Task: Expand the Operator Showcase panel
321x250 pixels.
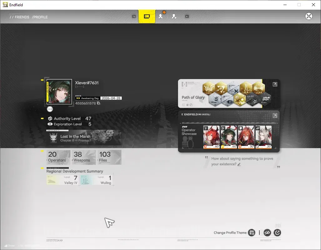Action: click(275, 116)
